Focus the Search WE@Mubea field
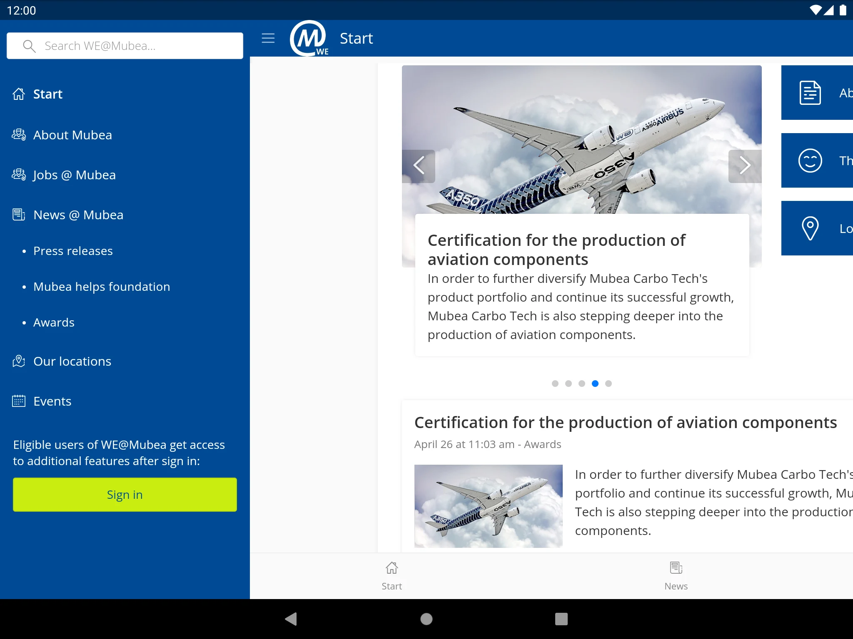The image size is (853, 639). tap(125, 46)
